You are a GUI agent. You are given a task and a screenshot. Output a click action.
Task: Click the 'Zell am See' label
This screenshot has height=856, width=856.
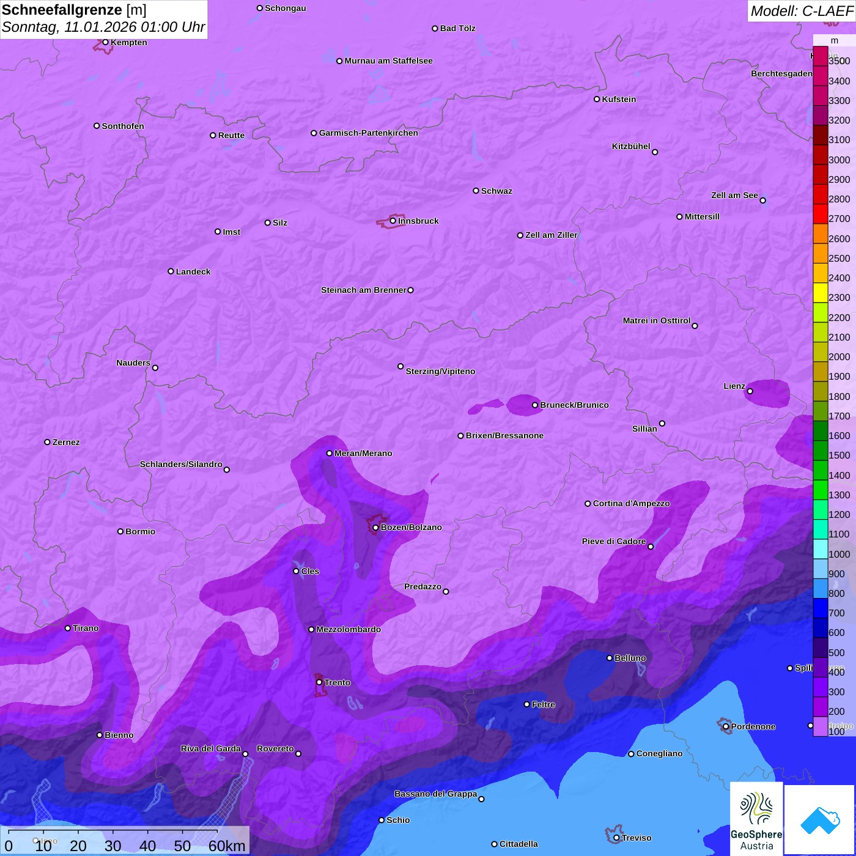[x=734, y=195]
